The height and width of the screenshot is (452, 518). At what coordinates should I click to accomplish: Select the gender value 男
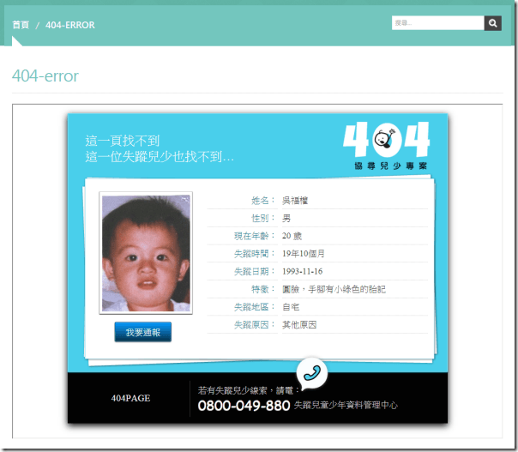pos(286,219)
